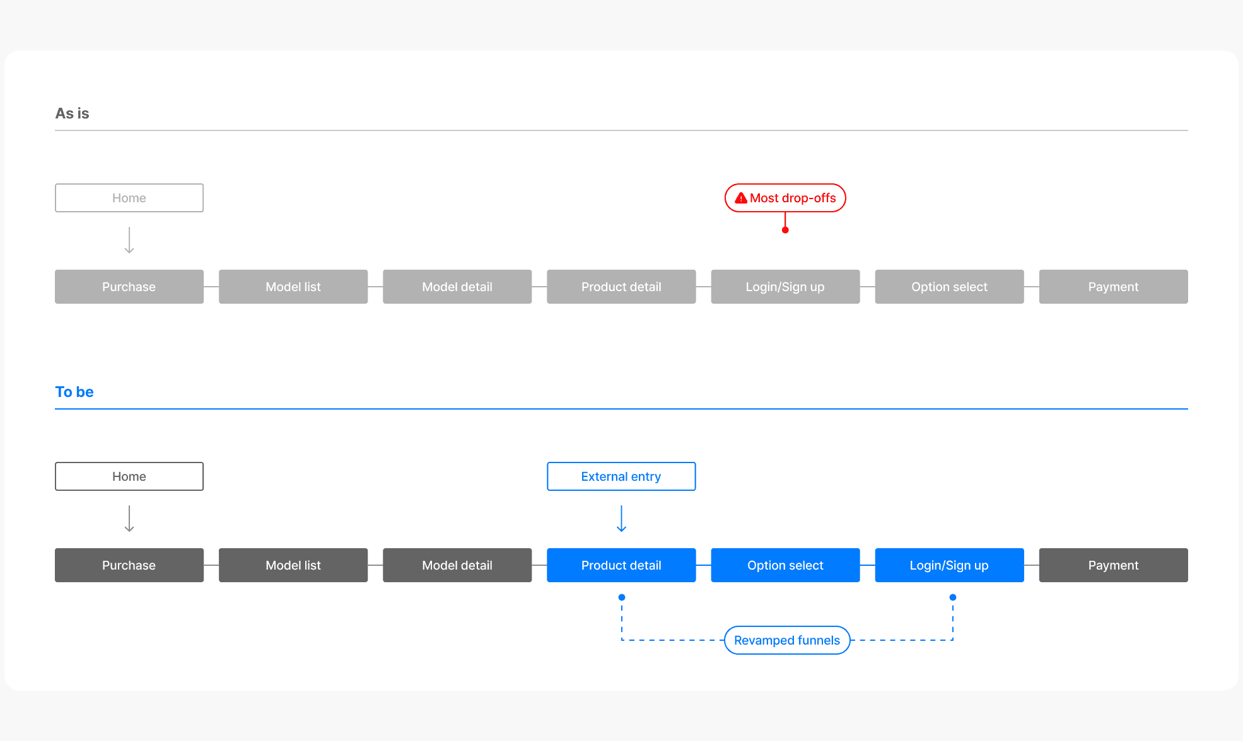Image resolution: width=1243 pixels, height=741 pixels.
Task: Click the blue Login/Sign up step
Action: click(949, 565)
